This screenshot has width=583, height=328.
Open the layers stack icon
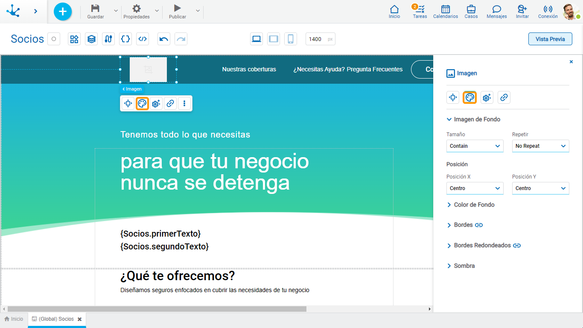coord(91,39)
